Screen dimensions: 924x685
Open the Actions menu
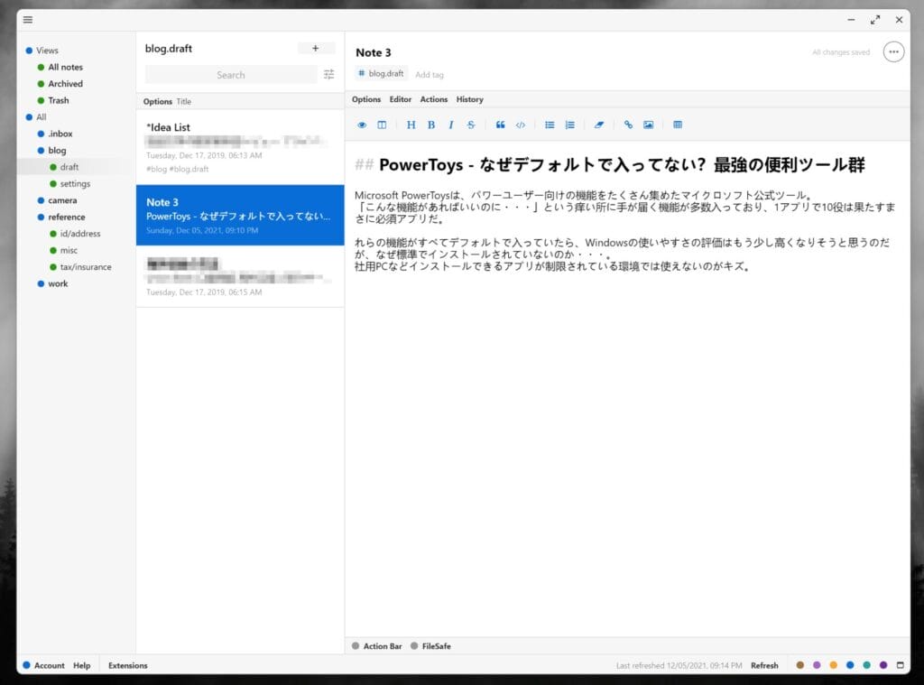tap(434, 99)
